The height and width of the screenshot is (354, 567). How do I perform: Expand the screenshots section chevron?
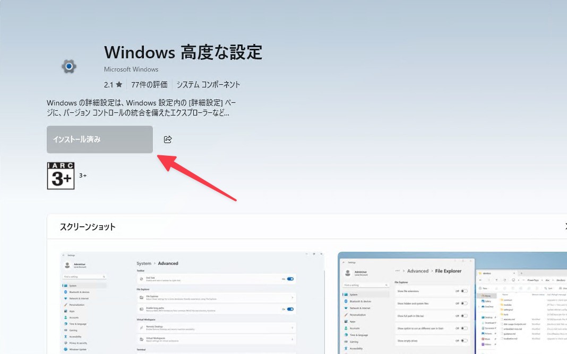pyautogui.click(x=565, y=227)
